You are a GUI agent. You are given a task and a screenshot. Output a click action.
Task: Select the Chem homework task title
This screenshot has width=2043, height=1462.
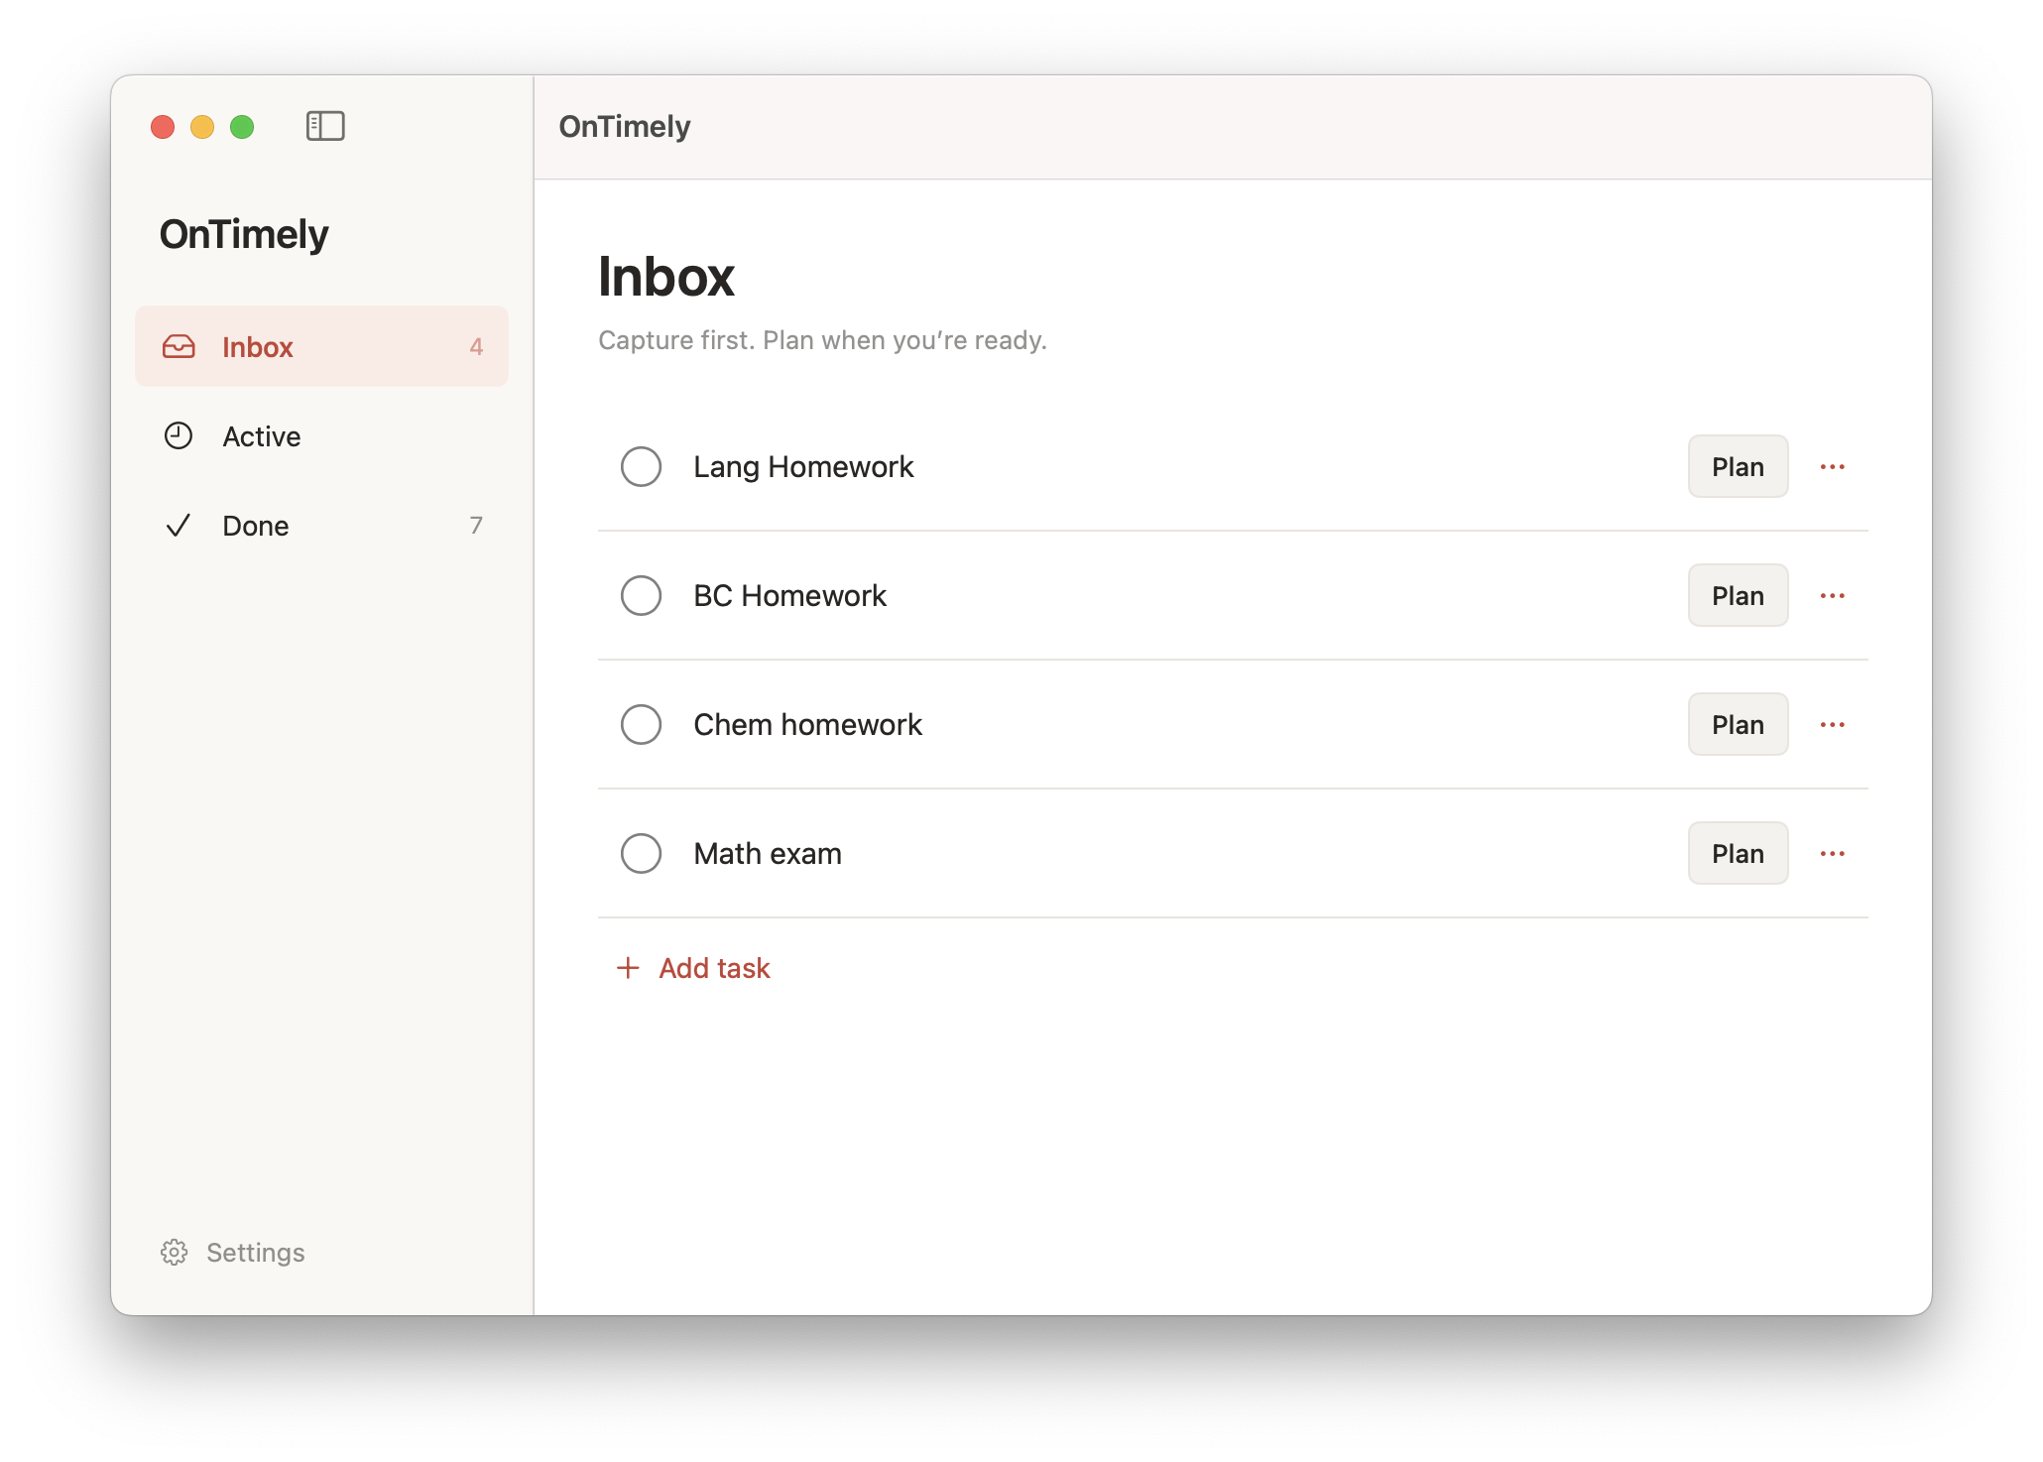coord(807,724)
